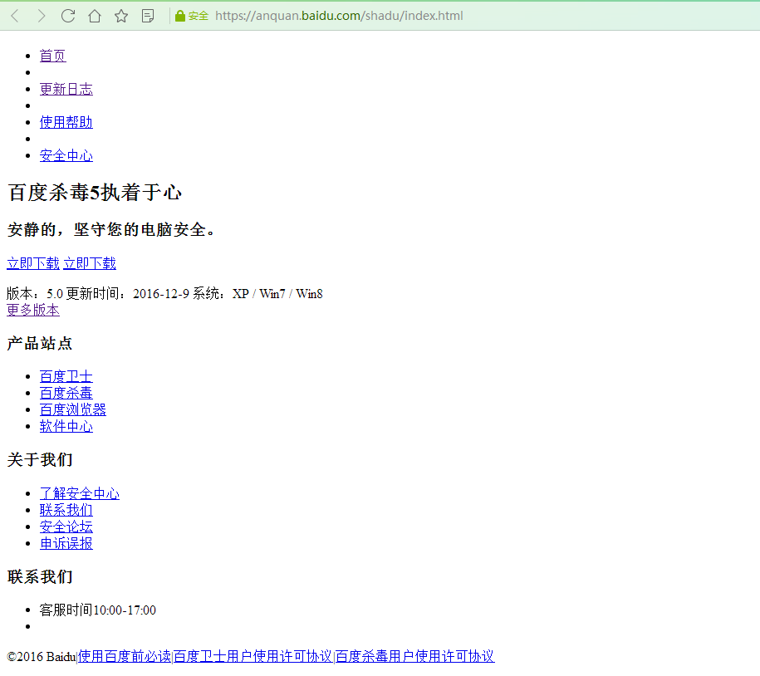This screenshot has width=760, height=676.
Task: Open 使用百度前必读 footer link
Action: [x=125, y=657]
